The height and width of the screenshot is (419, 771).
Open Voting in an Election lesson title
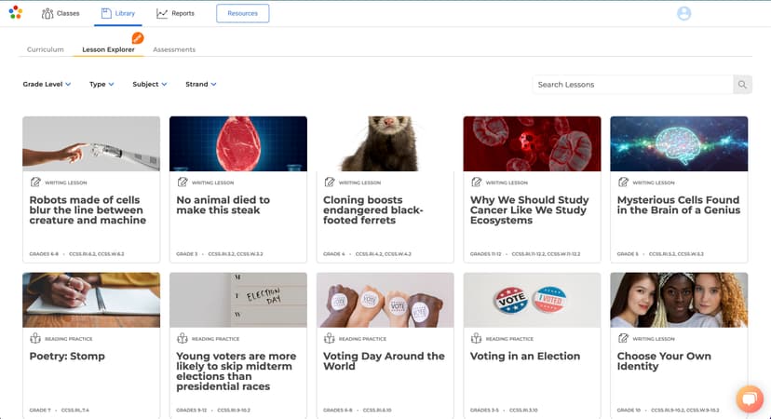(525, 356)
